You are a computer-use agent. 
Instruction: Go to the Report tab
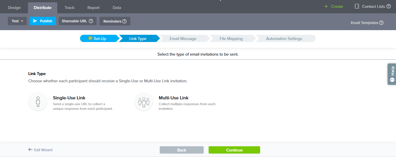click(93, 8)
